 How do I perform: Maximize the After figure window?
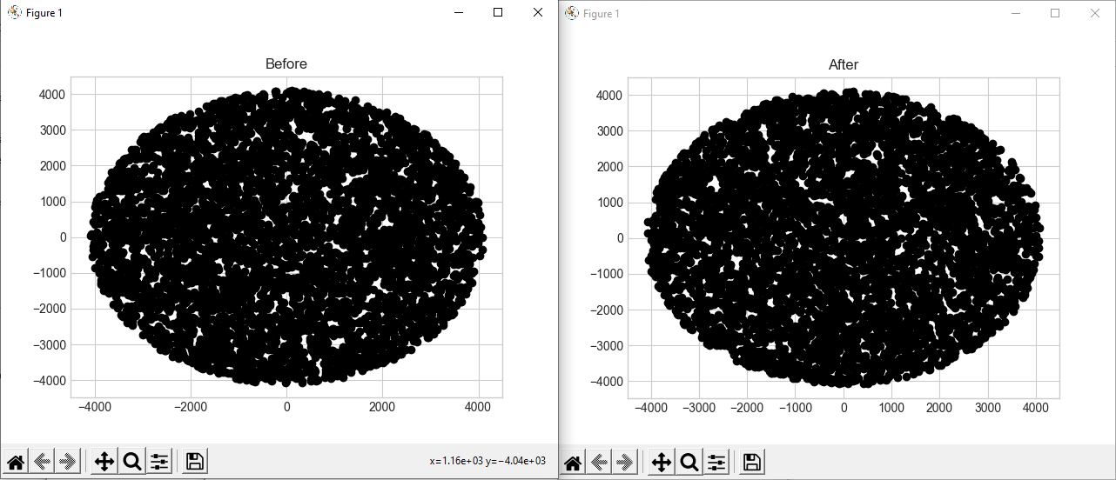(1056, 13)
